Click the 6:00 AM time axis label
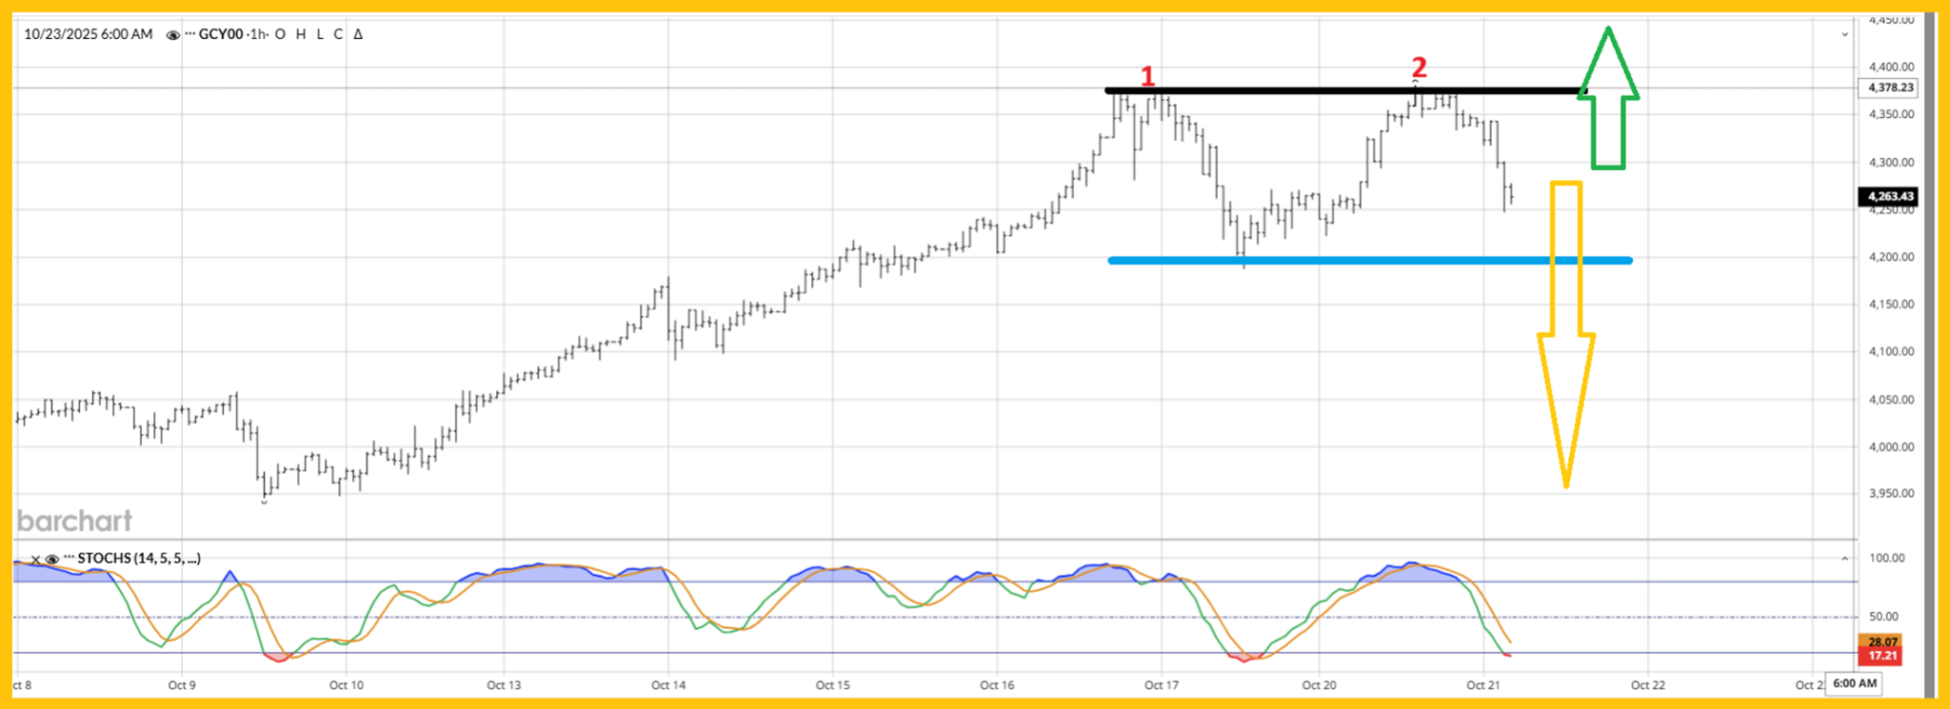Image resolution: width=1950 pixels, height=709 pixels. pyautogui.click(x=1854, y=683)
